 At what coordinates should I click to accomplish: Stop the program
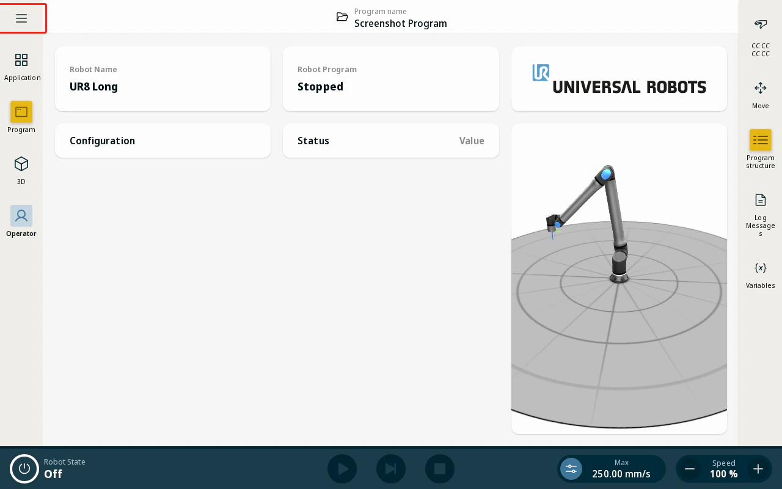tap(440, 469)
